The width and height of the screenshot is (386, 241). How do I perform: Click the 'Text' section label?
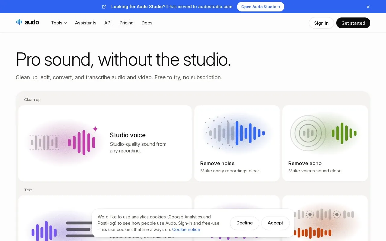(28, 190)
